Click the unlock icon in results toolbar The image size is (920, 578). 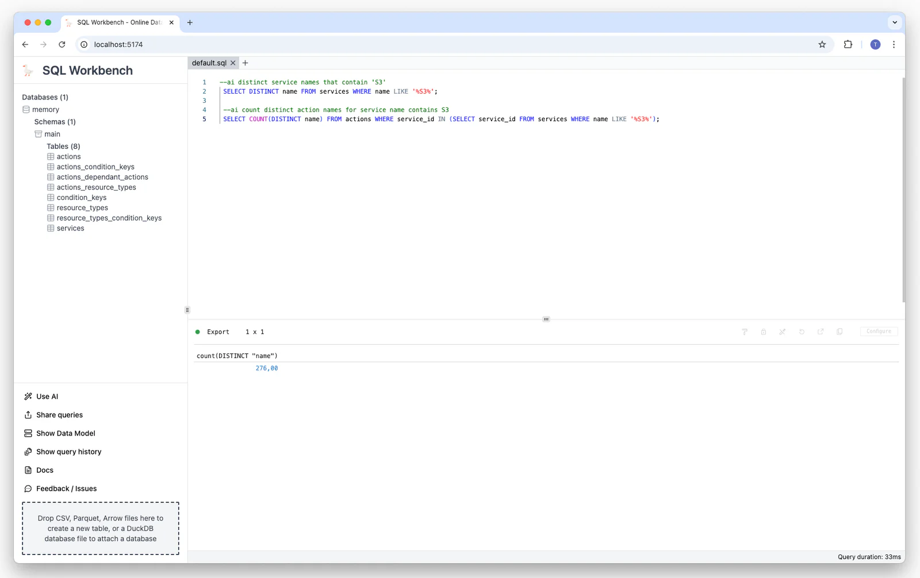pos(764,332)
